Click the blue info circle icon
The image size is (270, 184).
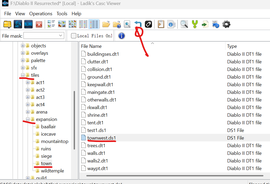pyautogui.click(x=122, y=36)
